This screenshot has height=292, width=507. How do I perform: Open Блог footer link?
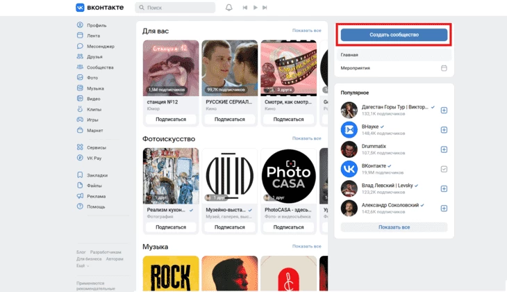81,252
